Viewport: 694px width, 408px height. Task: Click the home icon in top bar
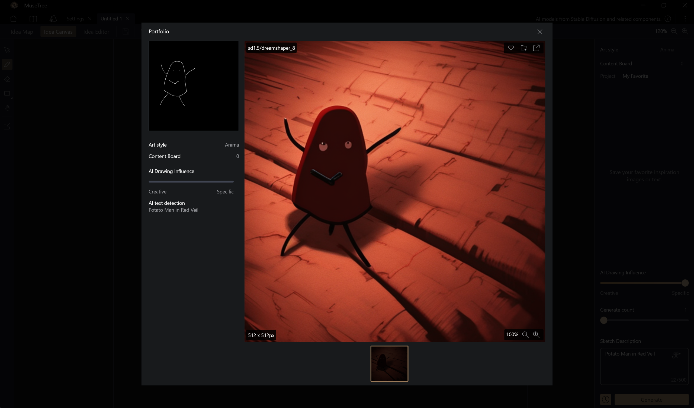pyautogui.click(x=13, y=19)
